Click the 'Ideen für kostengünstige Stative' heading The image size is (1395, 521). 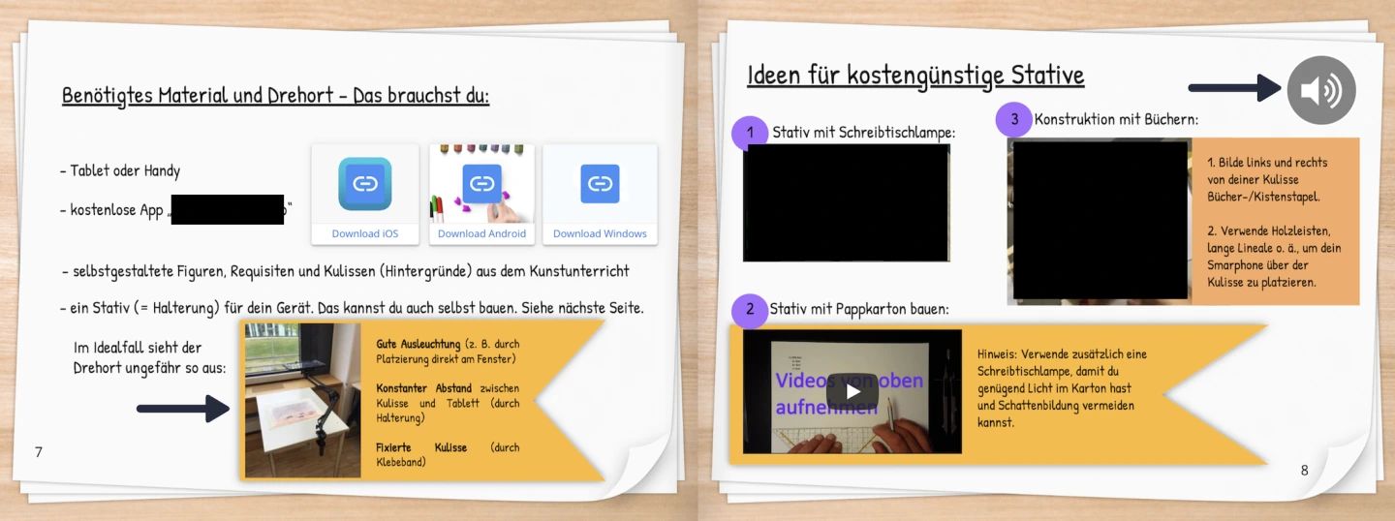915,76
